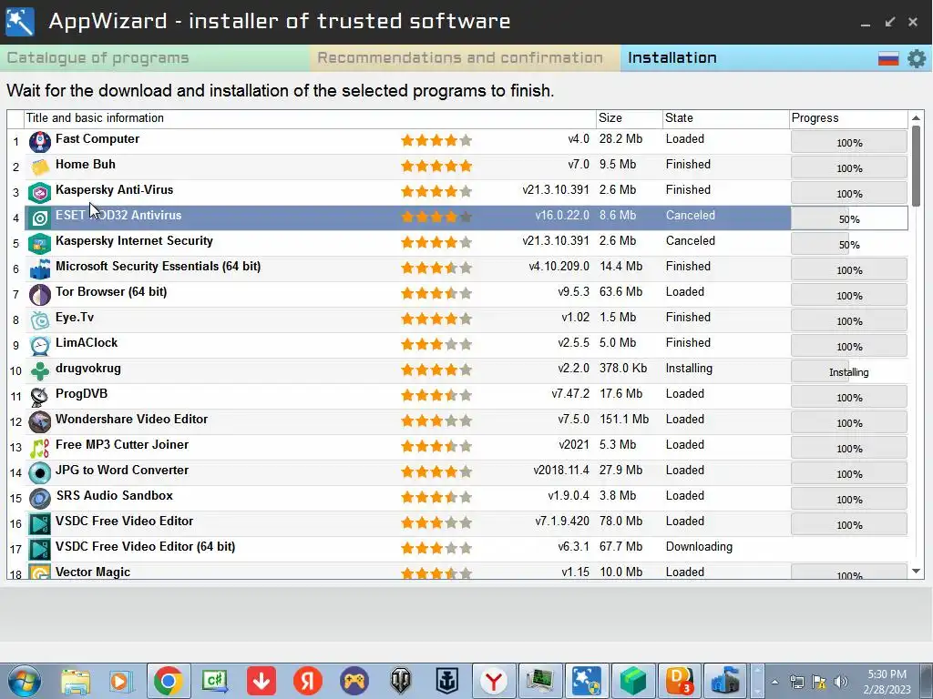Open settings with the gear icon
The height and width of the screenshot is (699, 933).
point(917,58)
